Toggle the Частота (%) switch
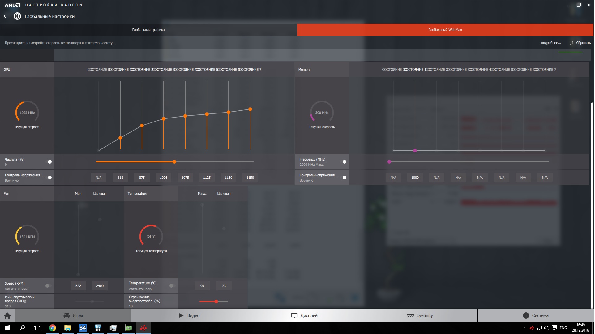This screenshot has height=334, width=595. tap(49, 162)
